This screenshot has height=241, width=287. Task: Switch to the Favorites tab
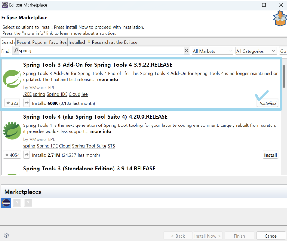58,42
